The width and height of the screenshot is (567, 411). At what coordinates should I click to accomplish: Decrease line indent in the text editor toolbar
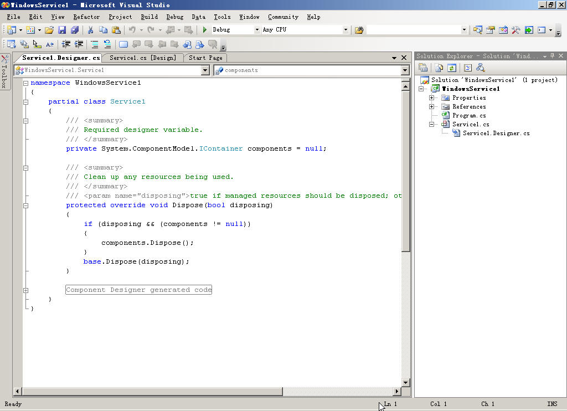pos(66,44)
